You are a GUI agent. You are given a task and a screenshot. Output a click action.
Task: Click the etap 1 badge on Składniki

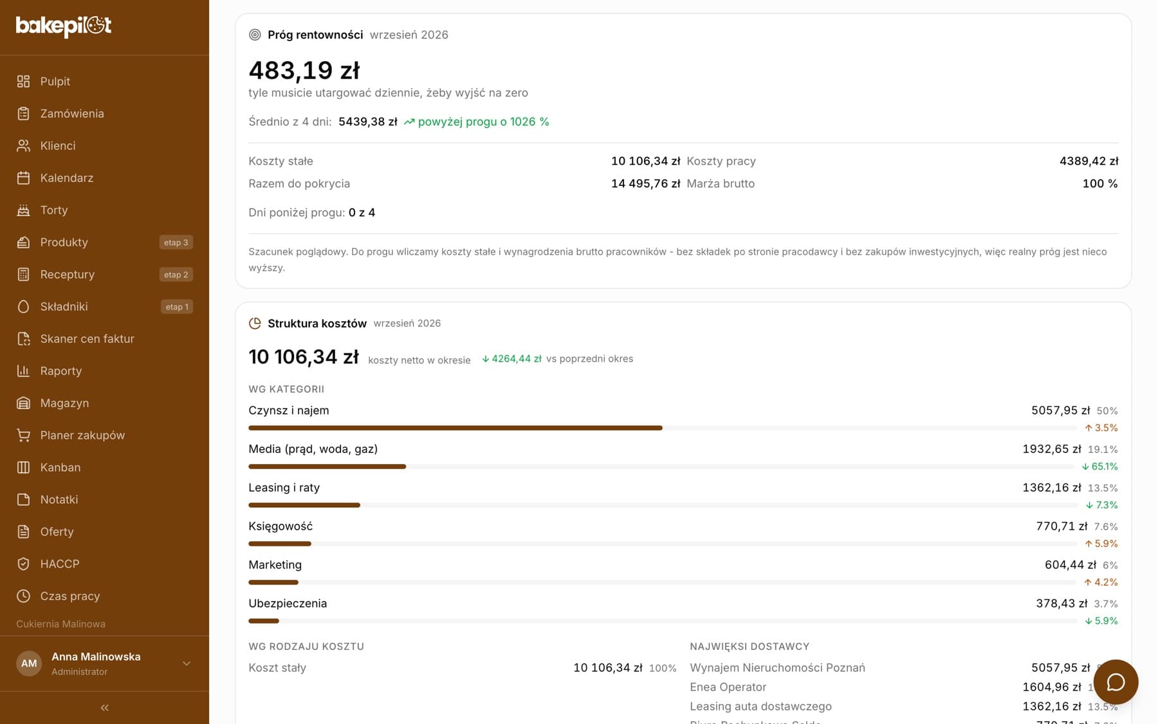click(177, 306)
